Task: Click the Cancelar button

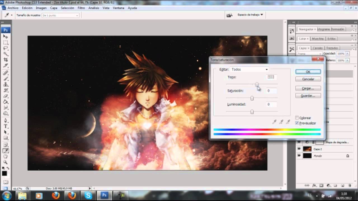Action: pyautogui.click(x=308, y=79)
